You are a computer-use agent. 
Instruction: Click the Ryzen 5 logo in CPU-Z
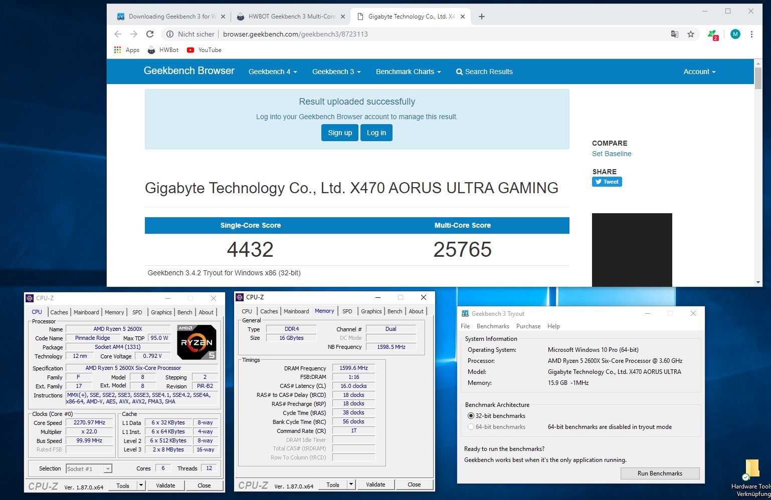197,342
